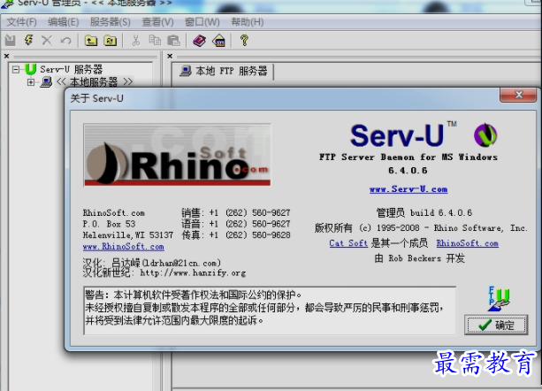The height and width of the screenshot is (391, 542).
Task: Click the FTP U hand icon above OK
Action: pyautogui.click(x=499, y=299)
